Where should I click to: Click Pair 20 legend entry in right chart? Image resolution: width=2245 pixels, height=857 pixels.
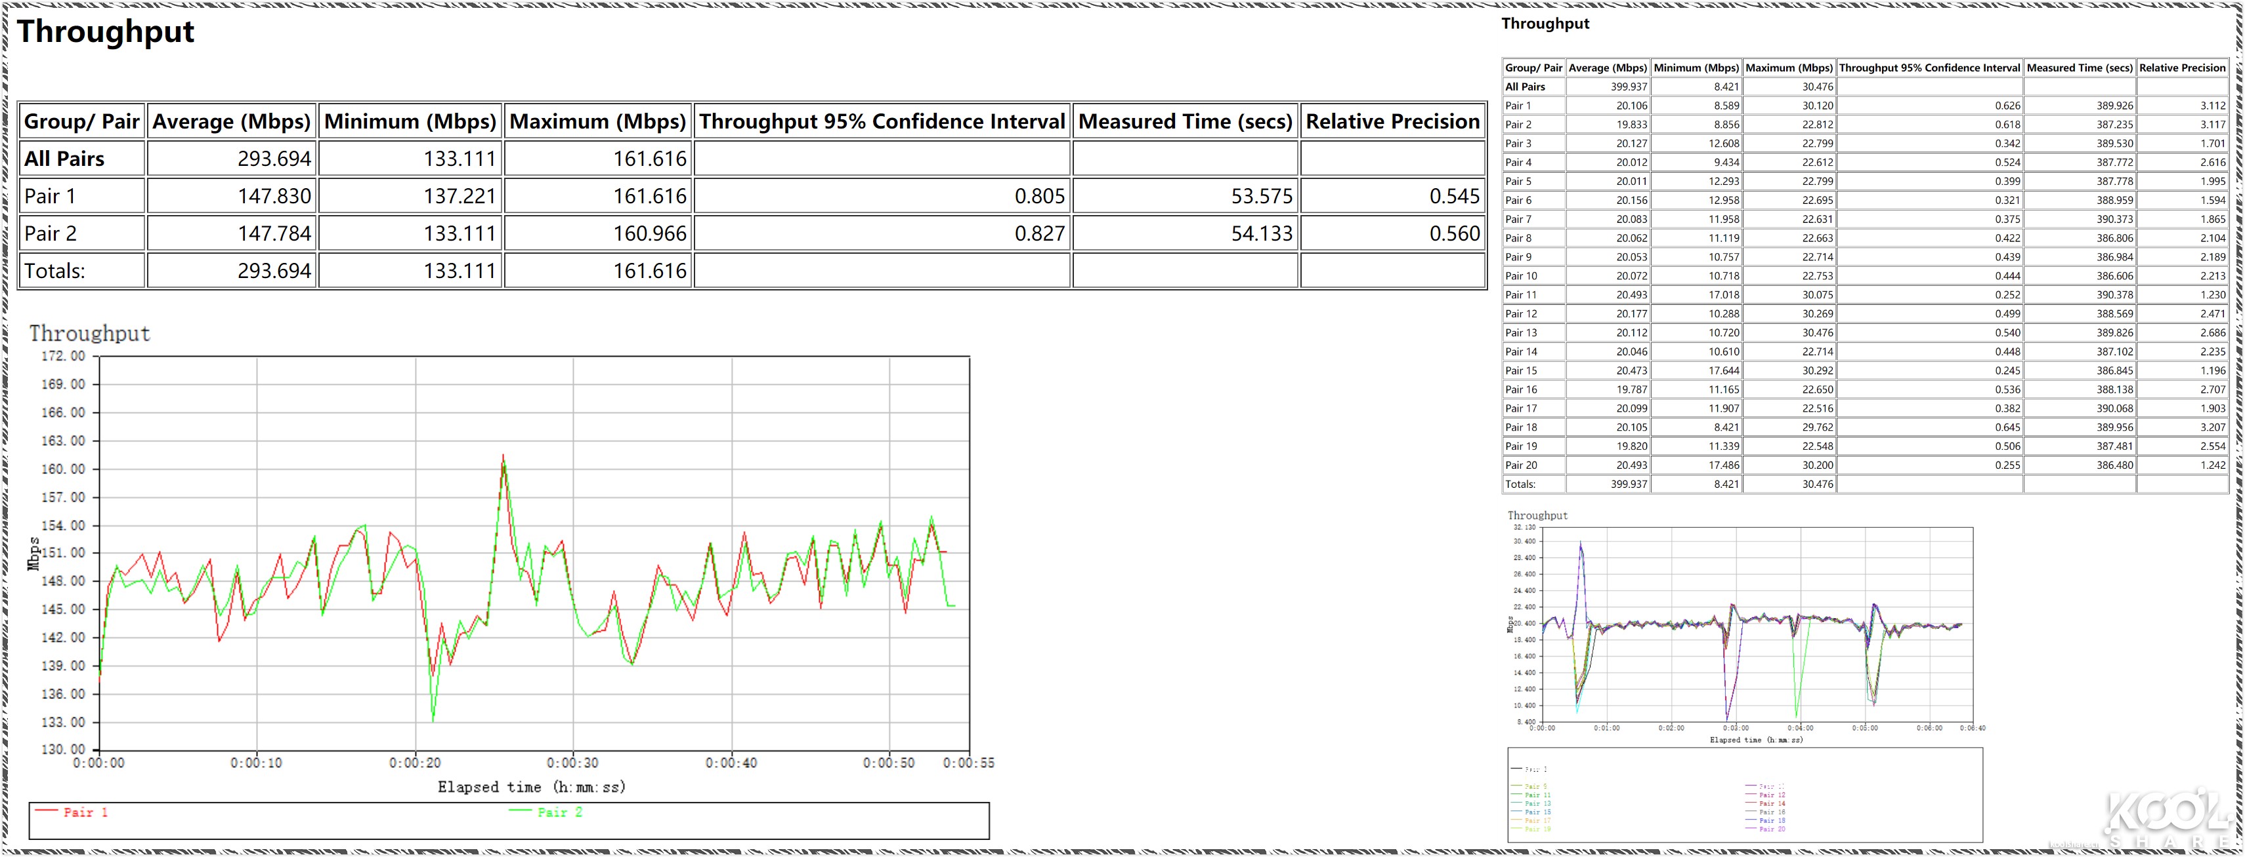coord(1772,829)
